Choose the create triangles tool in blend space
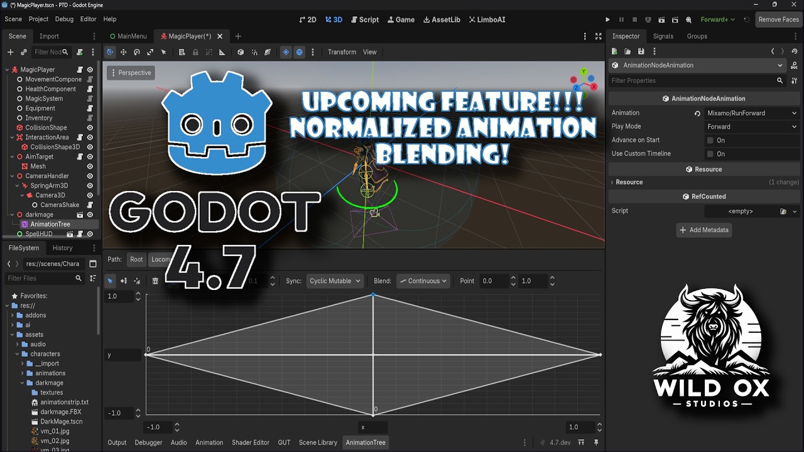 pyautogui.click(x=137, y=281)
